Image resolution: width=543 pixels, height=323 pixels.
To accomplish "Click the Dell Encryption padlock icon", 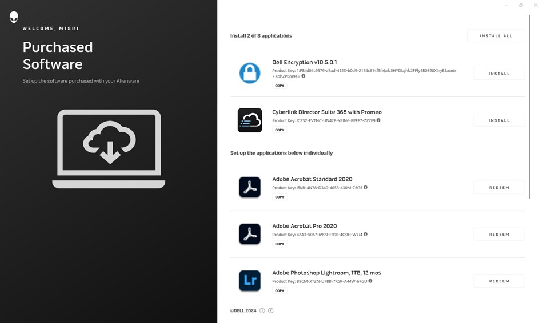I will tap(250, 73).
